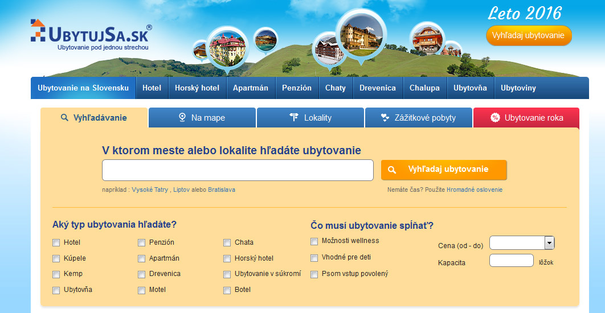Click the magnifier icon in Vyhľadávanie tab
The image size is (605, 313).
tap(64, 118)
